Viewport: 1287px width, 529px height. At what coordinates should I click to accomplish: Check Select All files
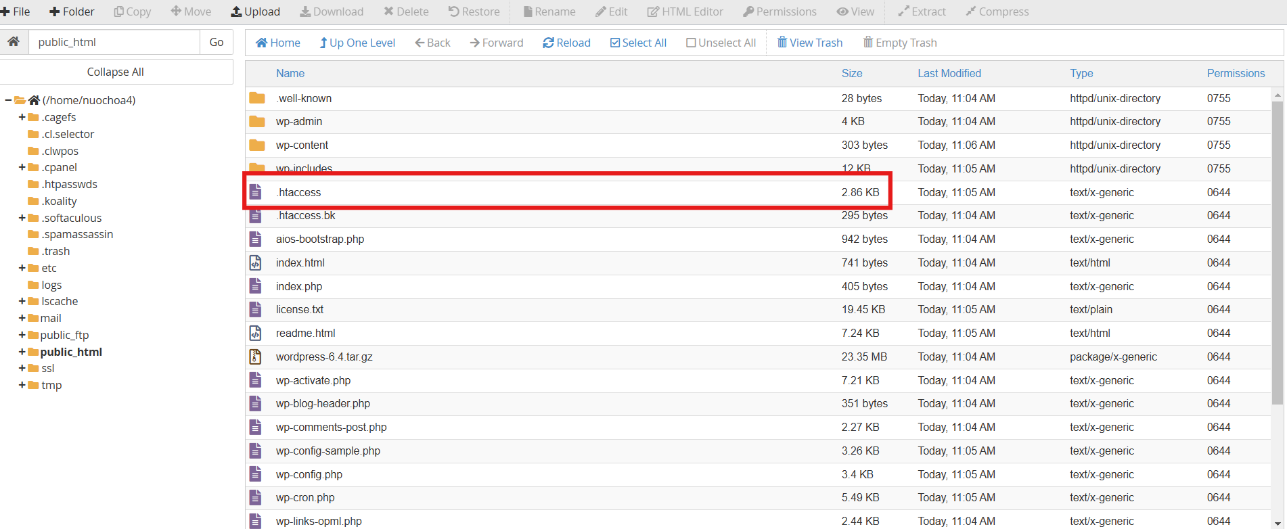pos(637,43)
